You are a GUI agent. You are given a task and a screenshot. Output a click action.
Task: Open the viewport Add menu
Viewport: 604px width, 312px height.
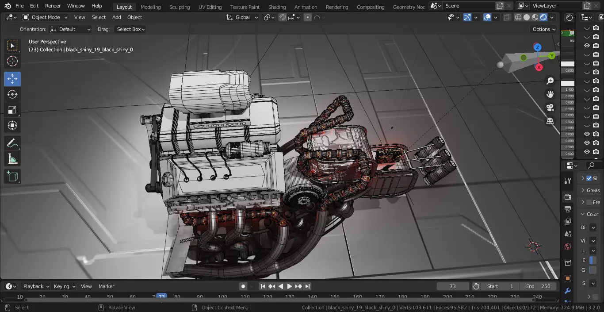(x=116, y=17)
